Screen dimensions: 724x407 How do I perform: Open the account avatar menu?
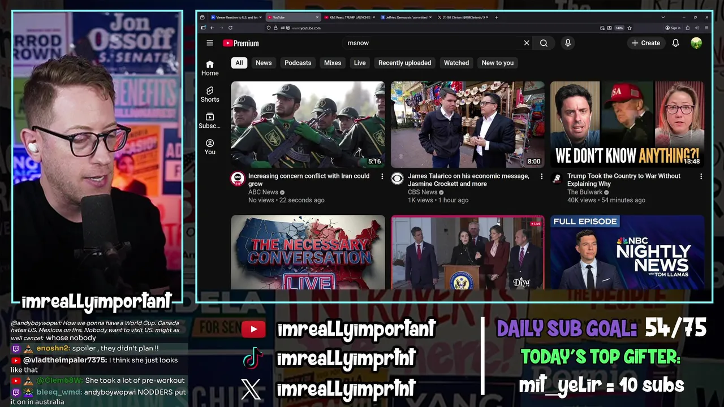coord(696,43)
